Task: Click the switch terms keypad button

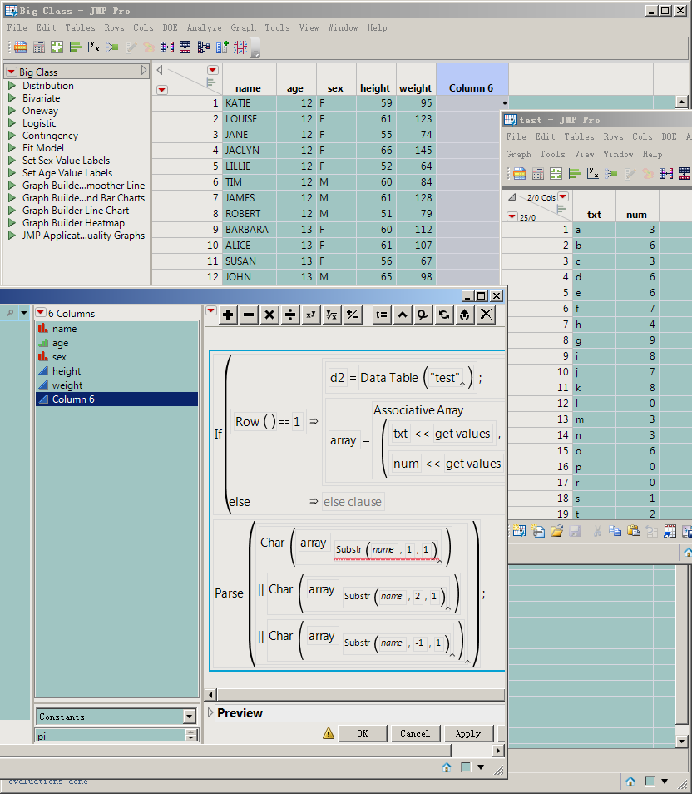Action: coord(444,315)
